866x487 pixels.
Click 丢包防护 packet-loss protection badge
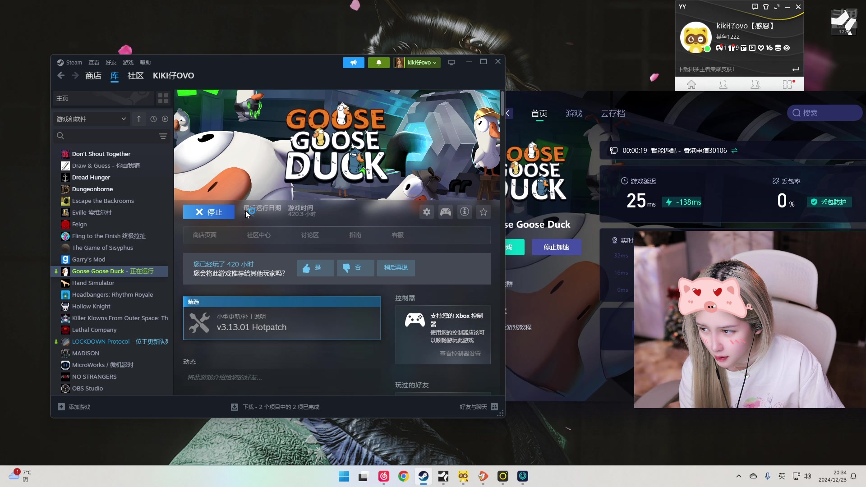click(829, 202)
